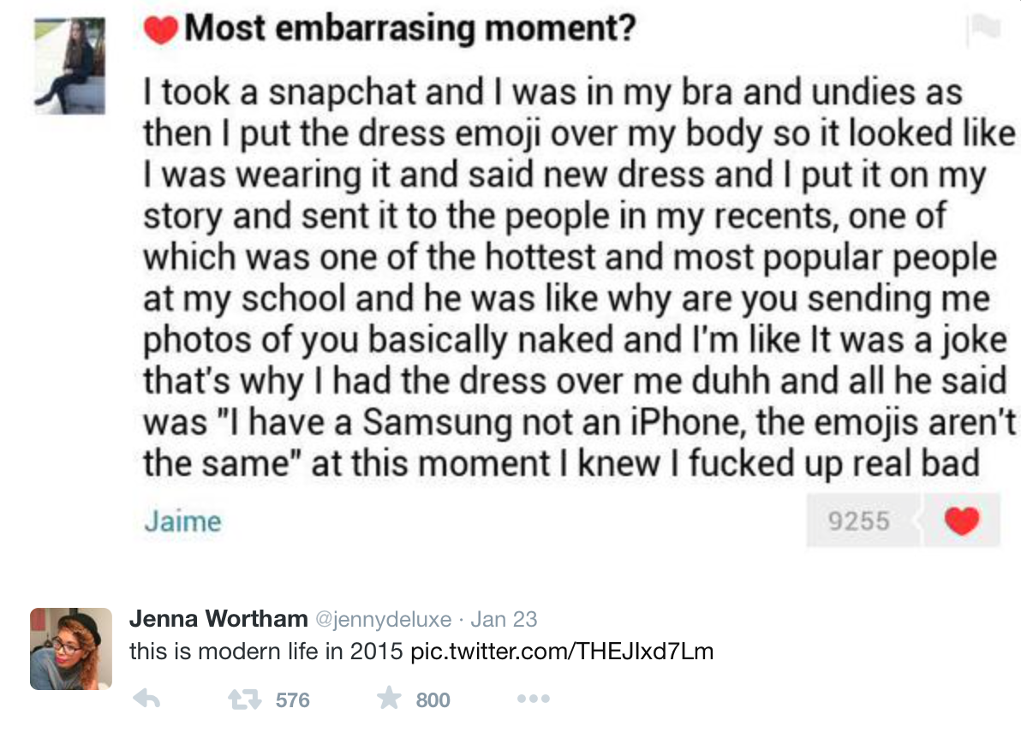This screenshot has width=1021, height=738.
Task: Click the Jaime username link
Action: click(x=182, y=519)
